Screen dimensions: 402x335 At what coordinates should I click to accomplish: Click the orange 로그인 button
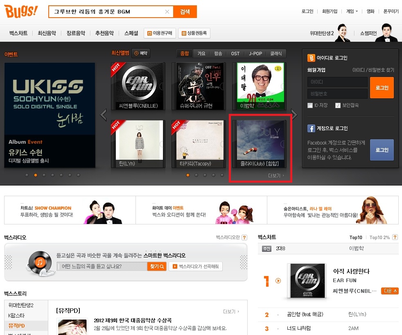click(382, 88)
